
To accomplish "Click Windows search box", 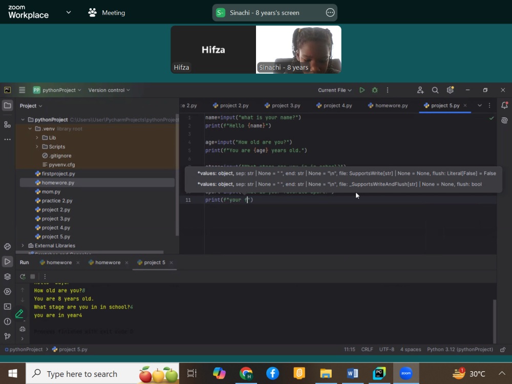I will pos(102,374).
